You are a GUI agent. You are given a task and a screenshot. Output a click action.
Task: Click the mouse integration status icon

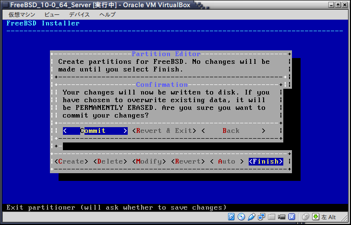(305, 217)
